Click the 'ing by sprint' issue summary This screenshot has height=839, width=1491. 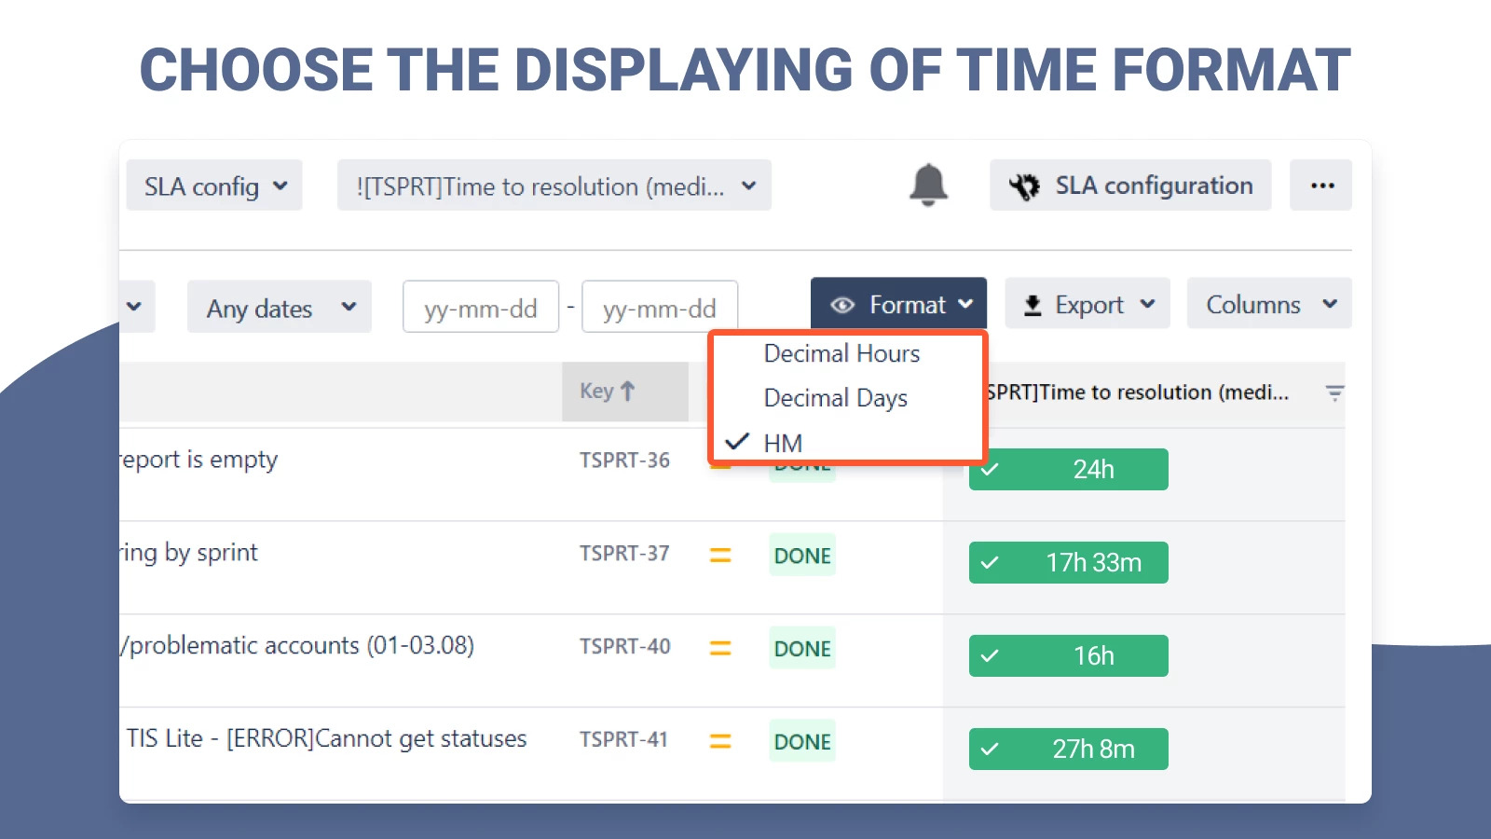[188, 553]
